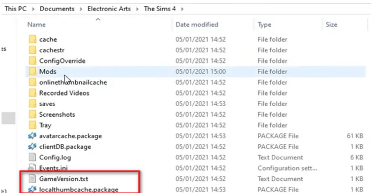The width and height of the screenshot is (371, 193).
Task: Click Text Document type of Config.log
Action: 280,157
